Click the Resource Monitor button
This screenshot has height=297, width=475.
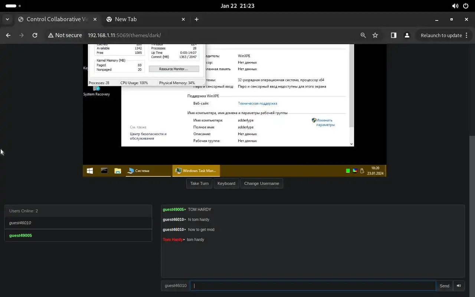[174, 69]
